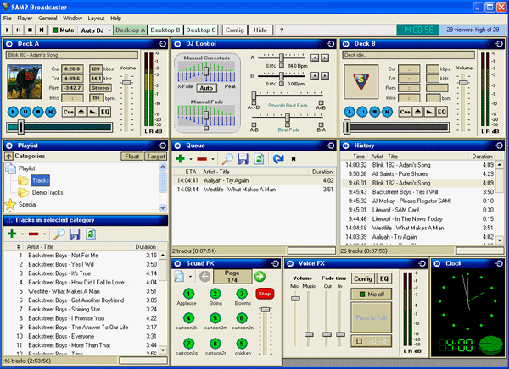
Task: Click the Queue add track plus icon
Action: (180, 159)
